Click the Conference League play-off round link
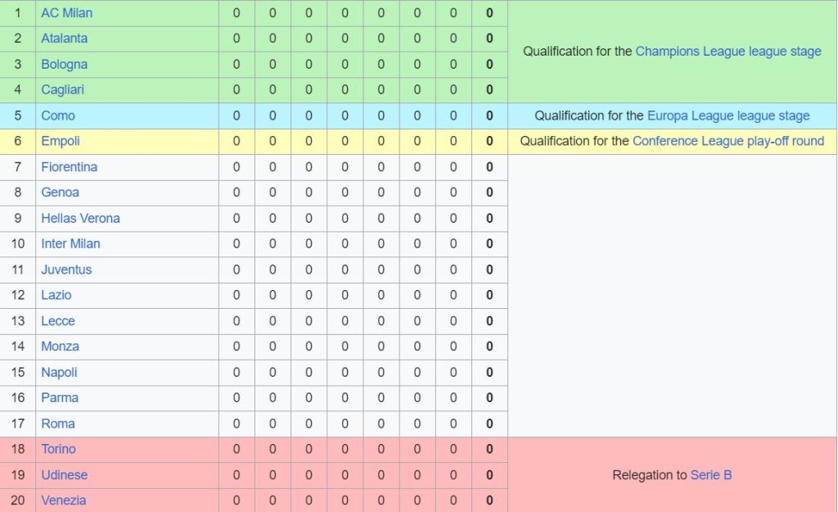Screen dimensions: 838x512 click(x=728, y=141)
